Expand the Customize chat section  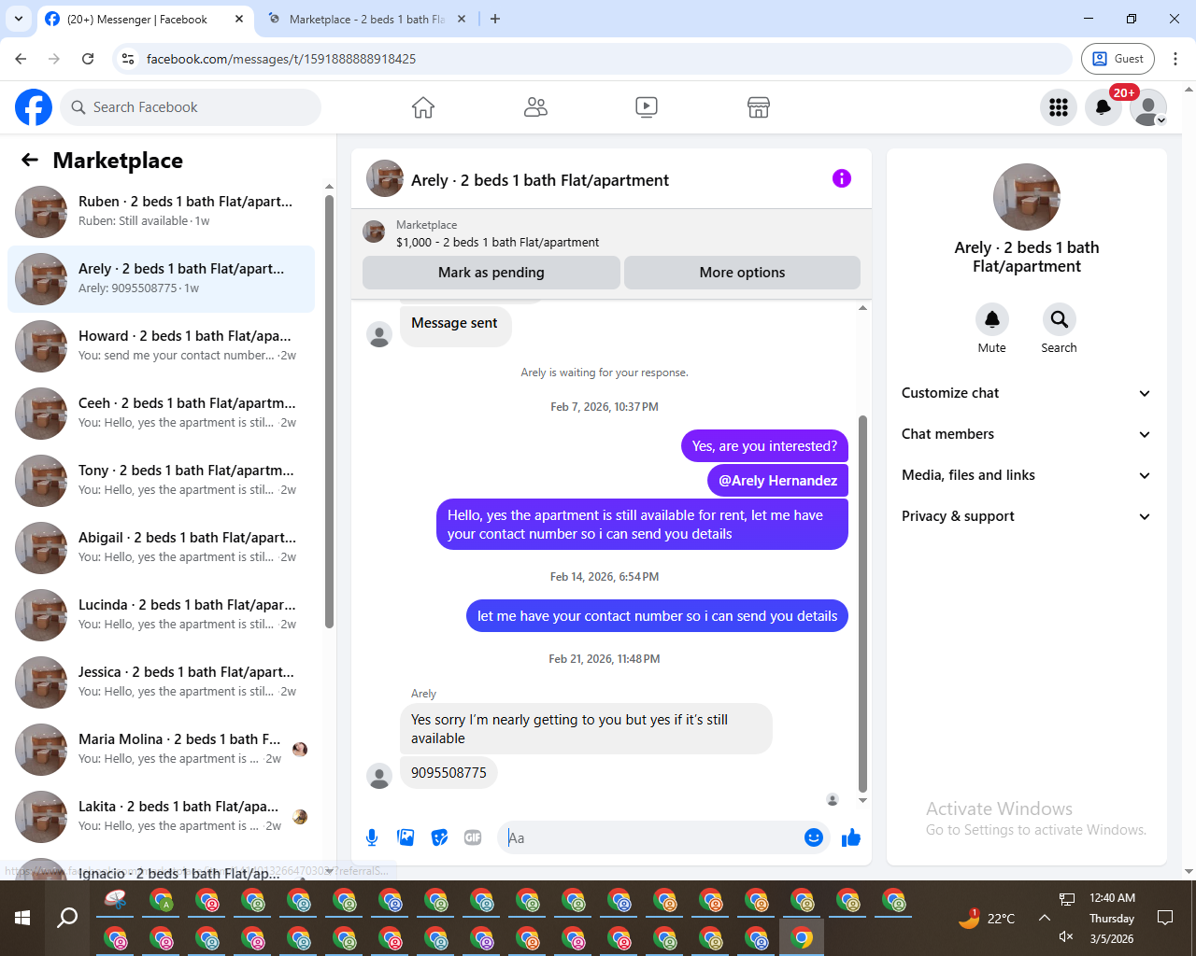(1026, 393)
